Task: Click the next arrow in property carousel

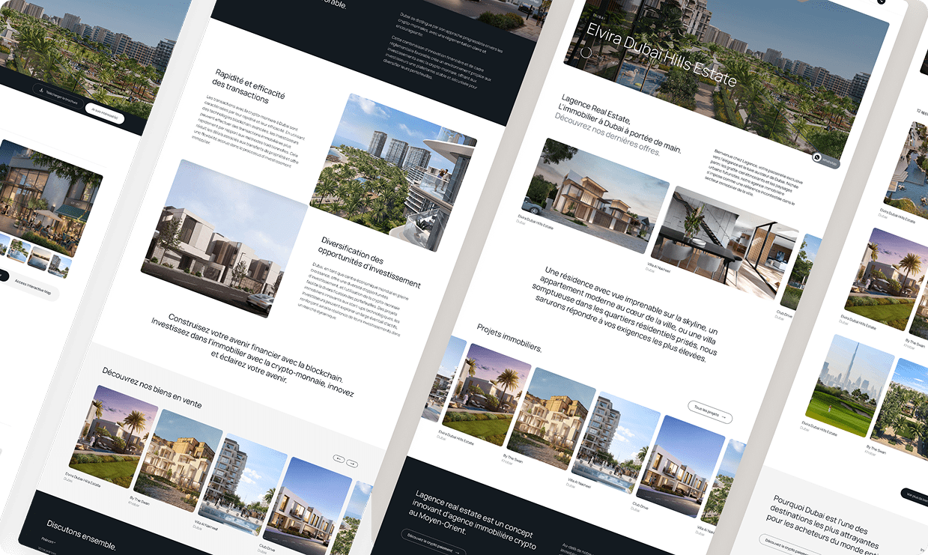Action: click(351, 464)
